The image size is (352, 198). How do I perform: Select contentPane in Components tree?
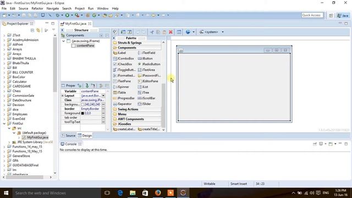pos(85,46)
